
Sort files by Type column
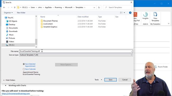pos(100,17)
